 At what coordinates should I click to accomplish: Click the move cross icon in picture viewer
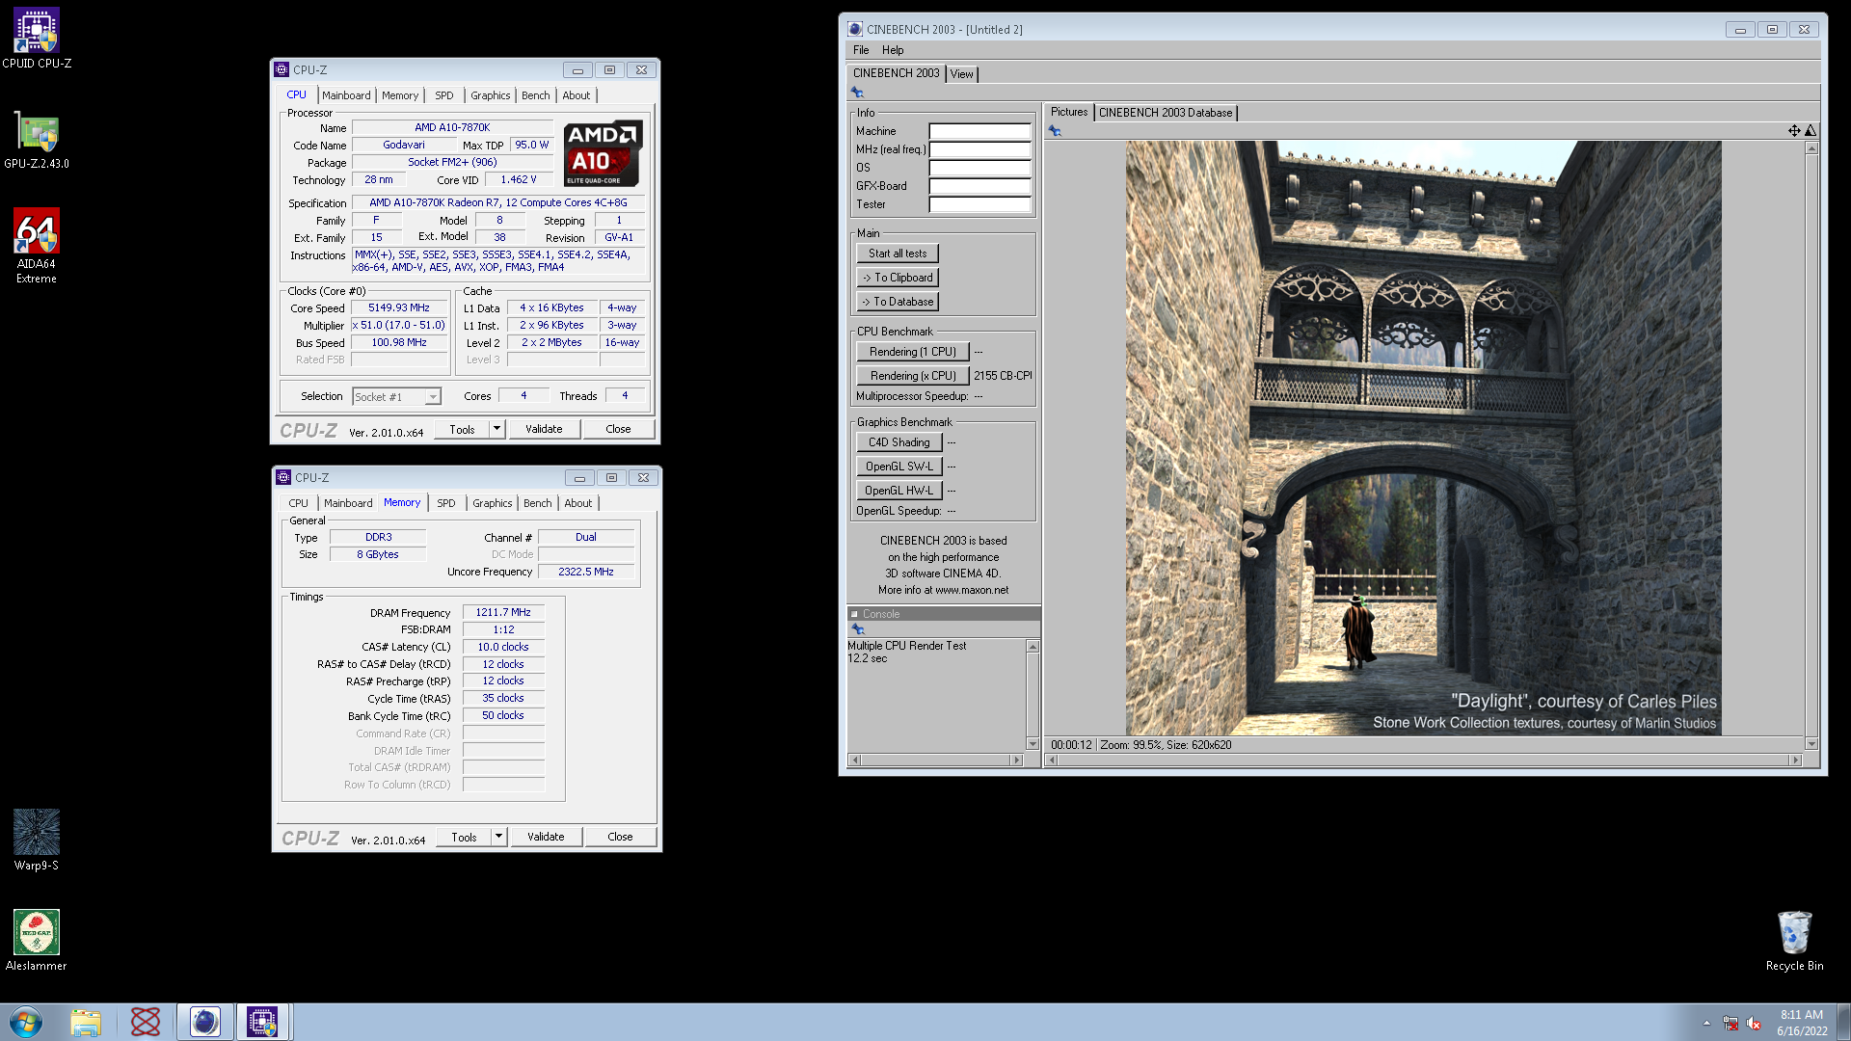pyautogui.click(x=1794, y=131)
